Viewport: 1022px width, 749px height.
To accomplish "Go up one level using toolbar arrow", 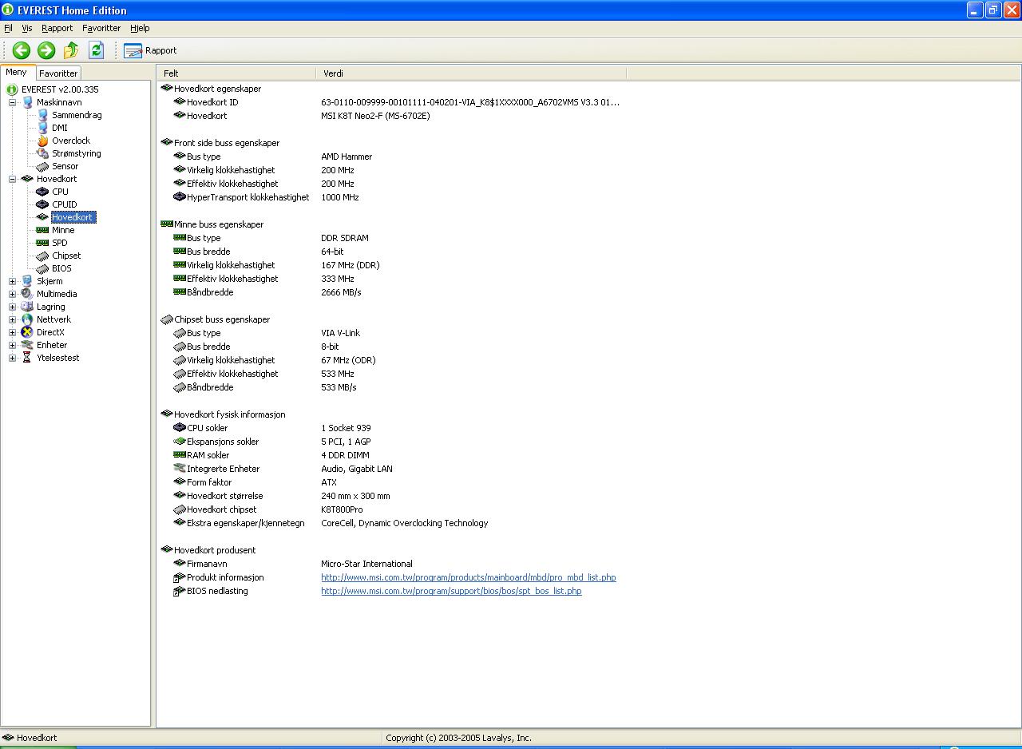I will coord(71,50).
